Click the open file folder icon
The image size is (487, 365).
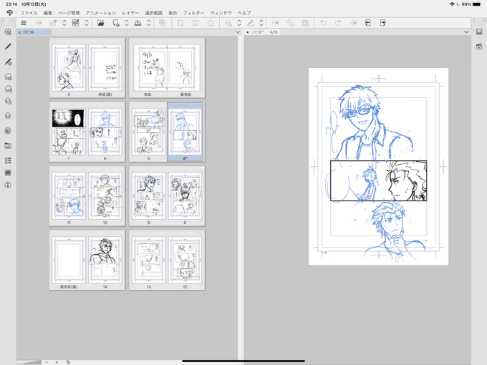(101, 23)
